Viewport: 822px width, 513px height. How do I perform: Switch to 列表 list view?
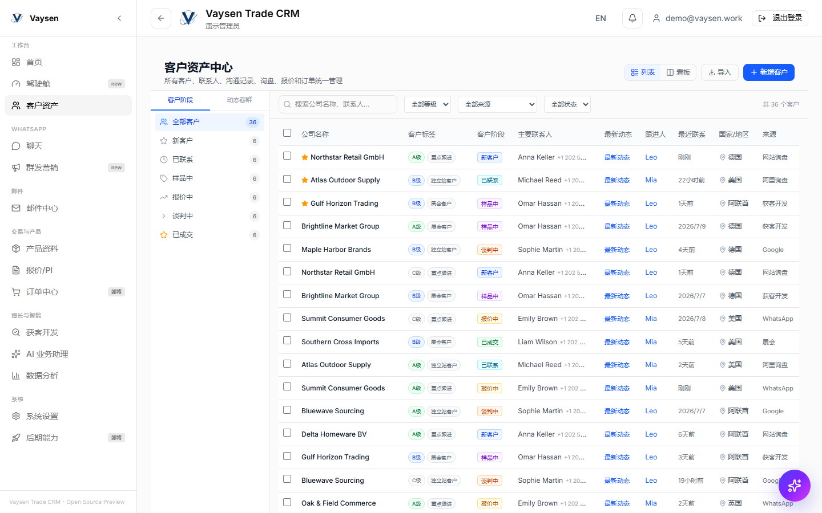click(x=643, y=72)
